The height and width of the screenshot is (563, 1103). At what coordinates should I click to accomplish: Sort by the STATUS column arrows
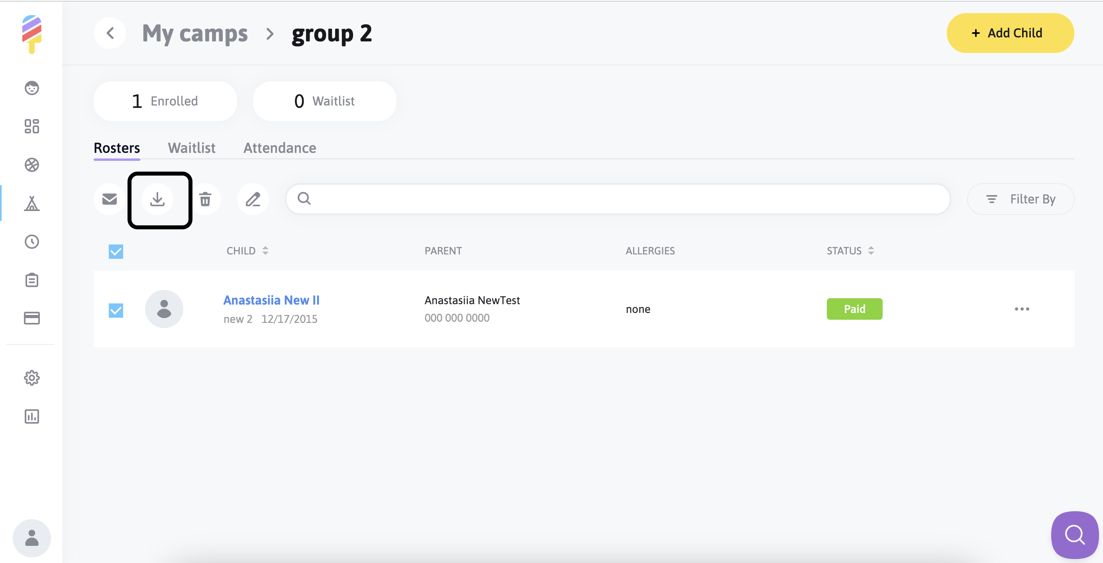click(x=871, y=251)
